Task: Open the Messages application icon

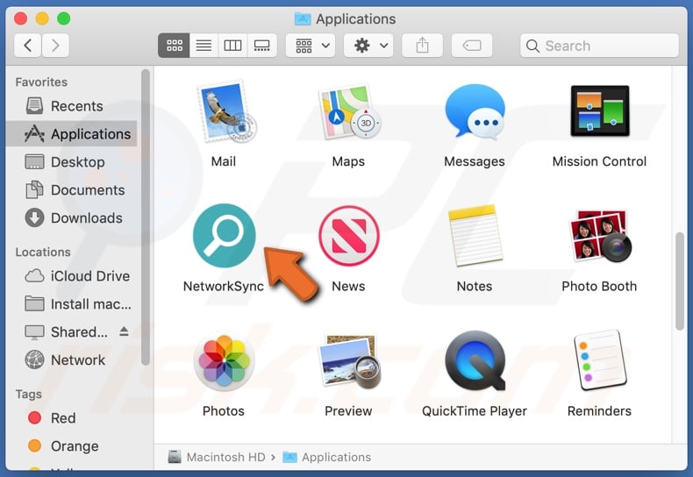Action: [x=475, y=110]
